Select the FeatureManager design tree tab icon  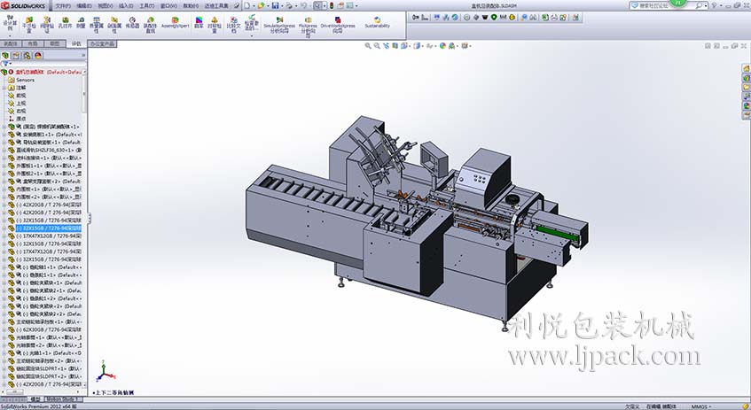pos(6,56)
